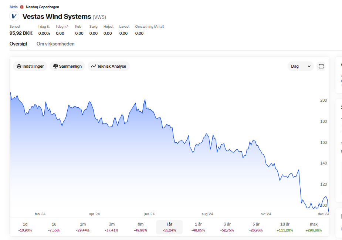The height and width of the screenshot is (240, 342).
Task: Click the aug '24 axis label
Action: 207,214
